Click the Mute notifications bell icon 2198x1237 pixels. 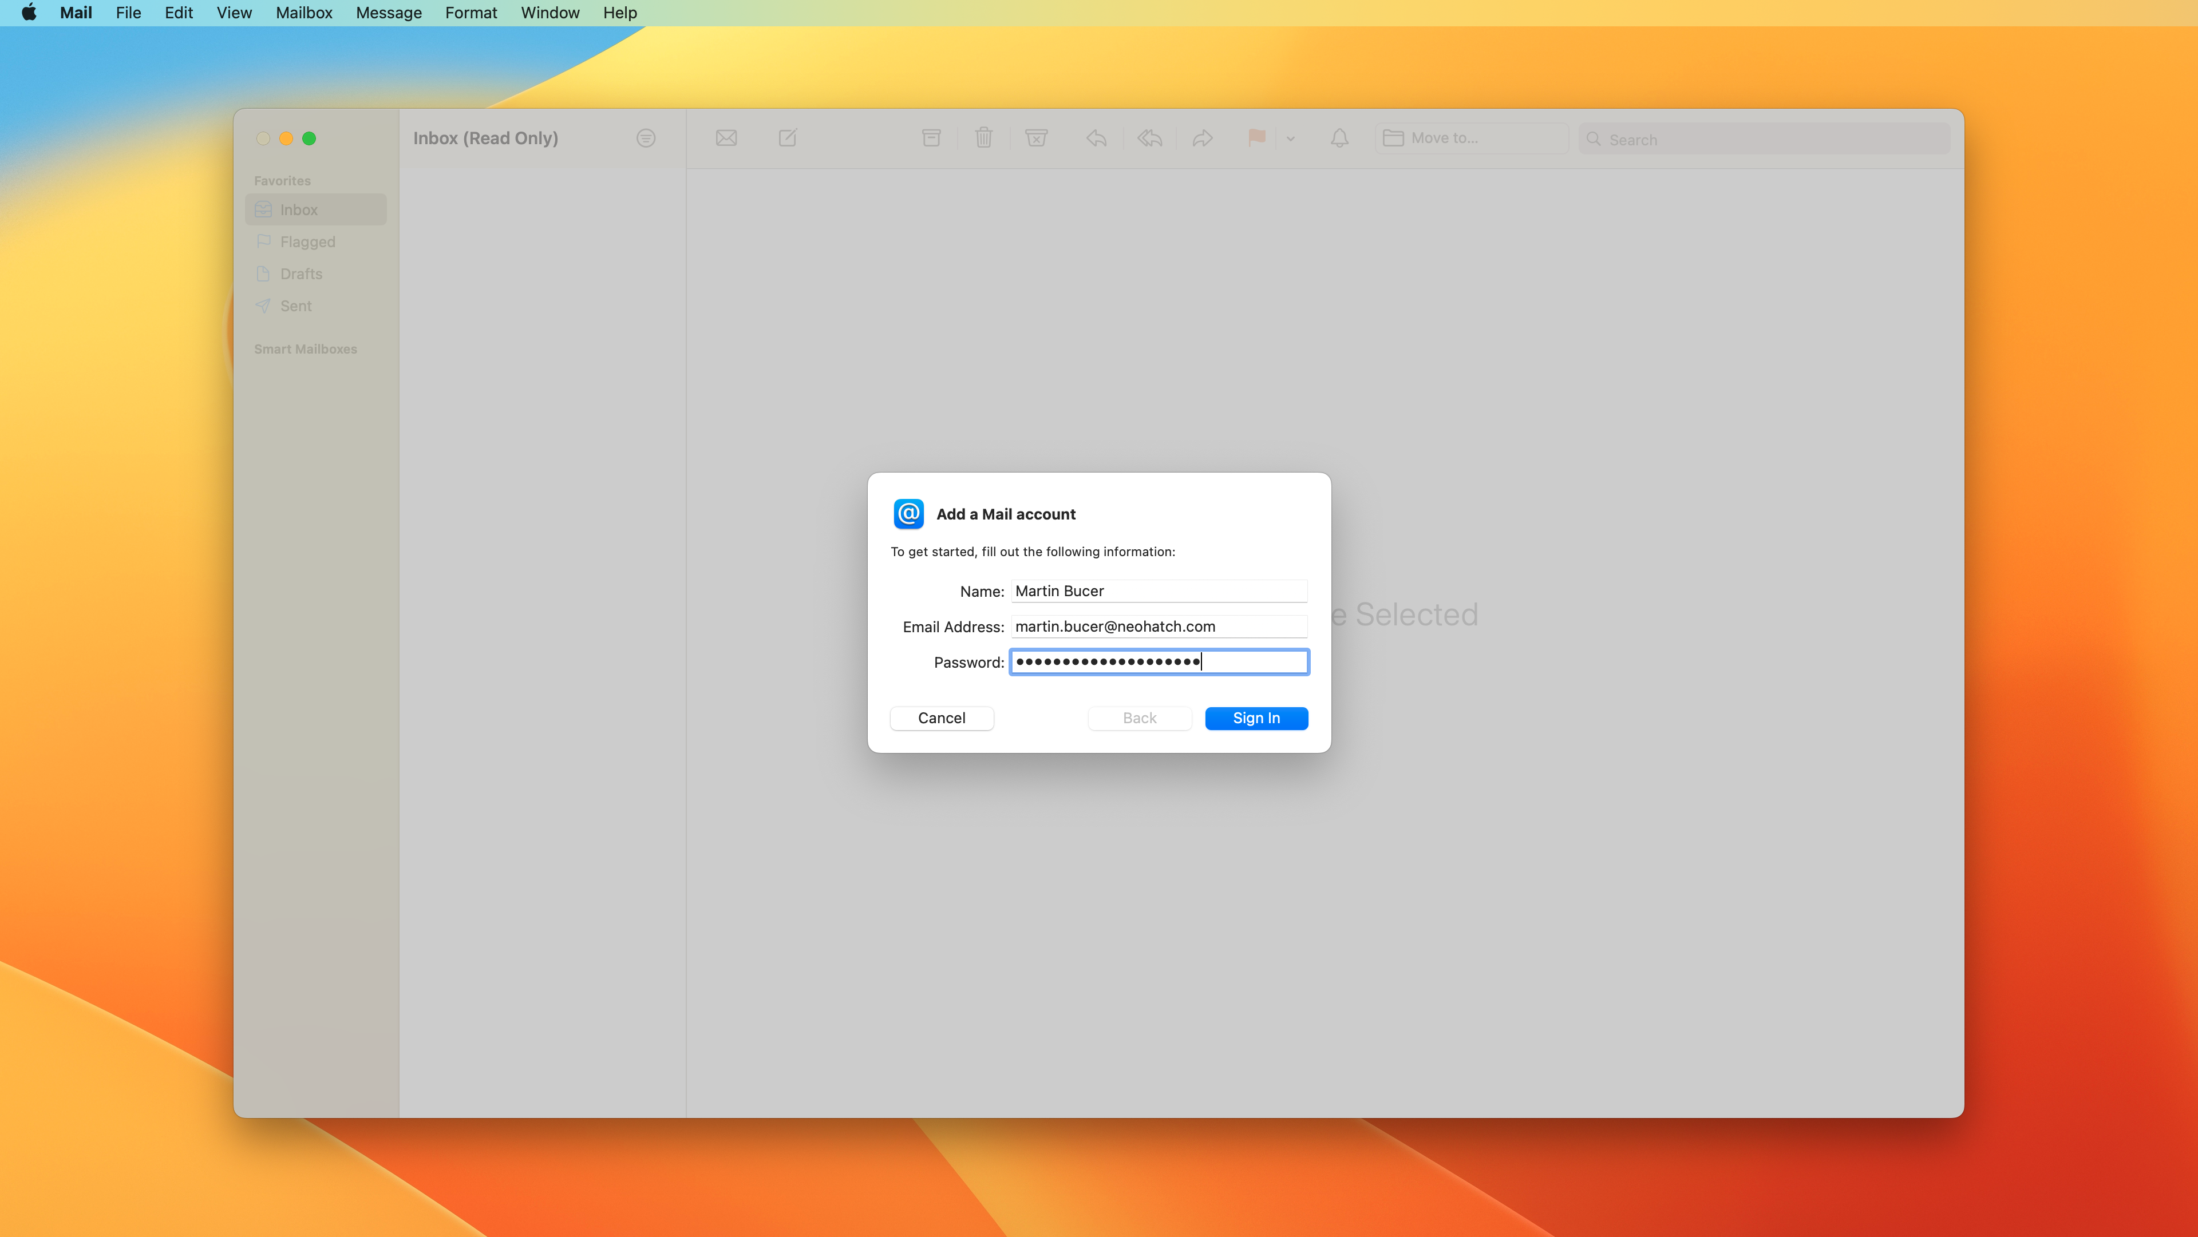1339,137
